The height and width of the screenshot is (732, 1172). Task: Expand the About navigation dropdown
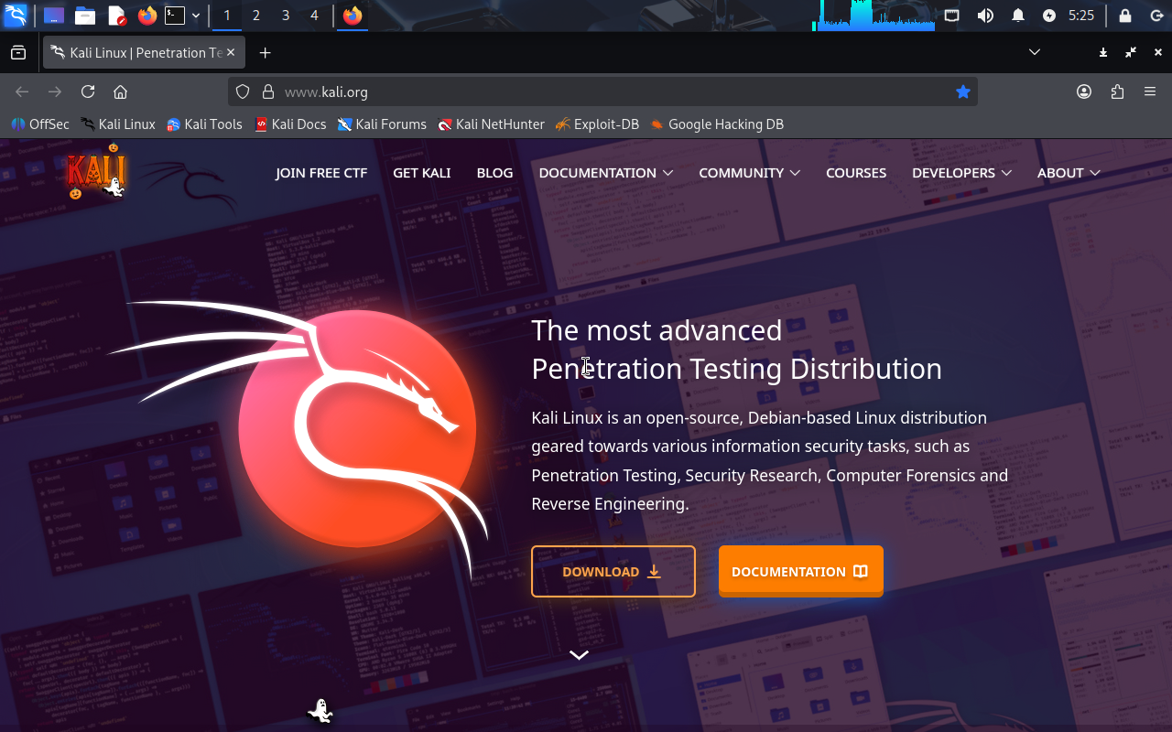(x=1068, y=172)
